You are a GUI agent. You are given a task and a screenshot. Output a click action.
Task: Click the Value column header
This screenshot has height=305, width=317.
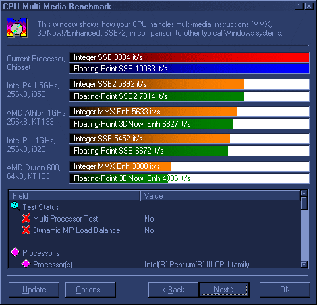pos(220,196)
